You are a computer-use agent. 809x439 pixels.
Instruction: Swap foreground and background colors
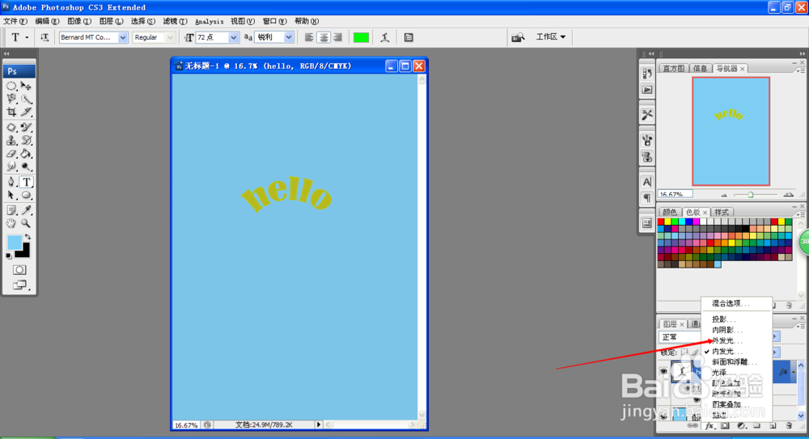click(x=28, y=237)
